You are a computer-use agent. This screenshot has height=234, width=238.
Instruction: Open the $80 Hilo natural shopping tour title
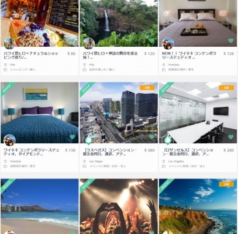(x=31, y=56)
